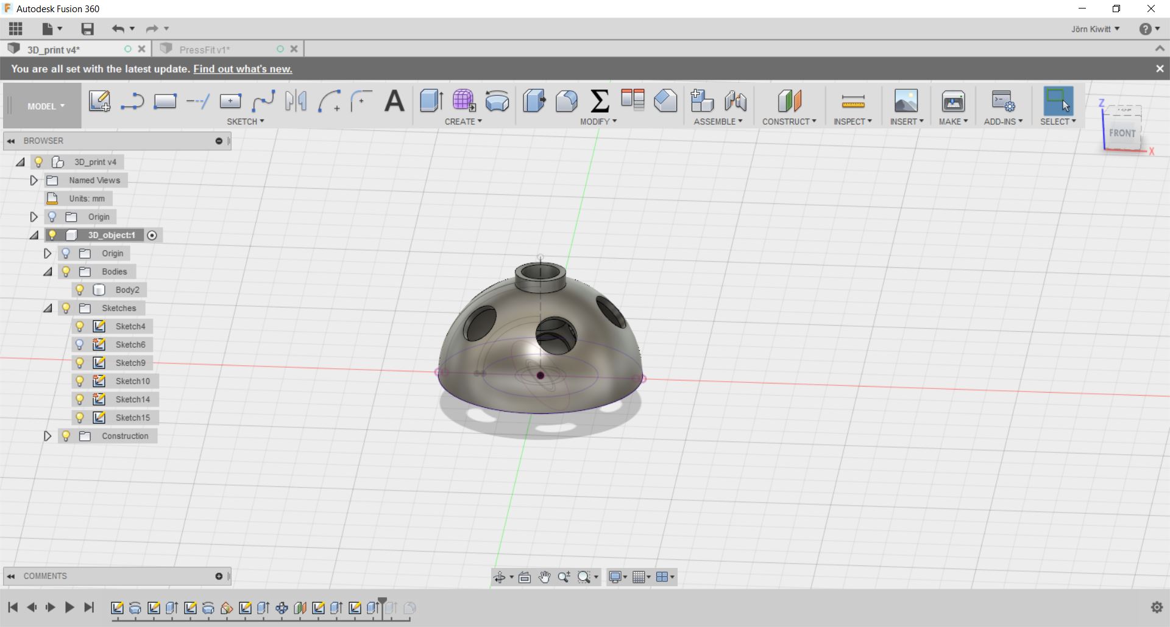Toggle visibility of Construction folder
This screenshot has height=627, width=1170.
tap(66, 436)
